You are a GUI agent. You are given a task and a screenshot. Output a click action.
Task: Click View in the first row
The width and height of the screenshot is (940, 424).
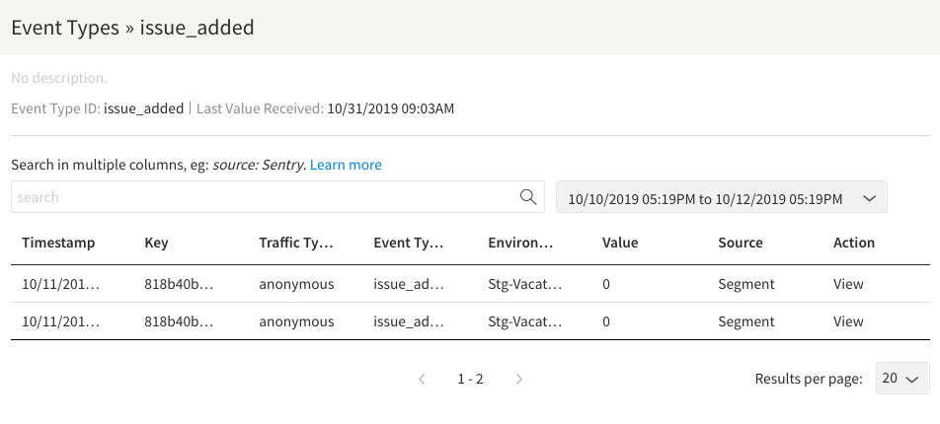pyautogui.click(x=848, y=284)
